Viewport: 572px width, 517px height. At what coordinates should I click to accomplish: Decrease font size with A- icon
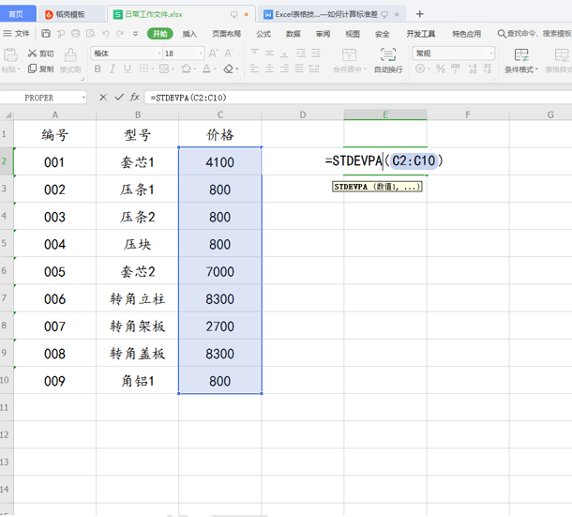tap(229, 53)
